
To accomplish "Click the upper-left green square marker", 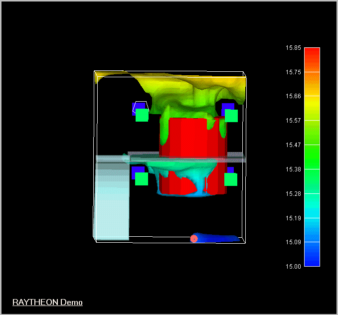I will [142, 115].
